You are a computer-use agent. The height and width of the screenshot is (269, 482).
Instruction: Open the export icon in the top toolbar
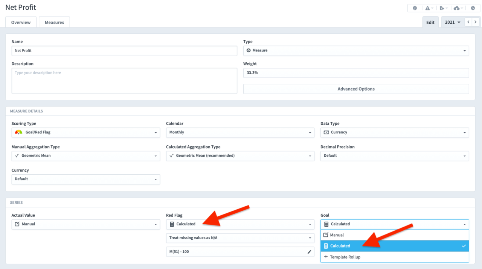(x=442, y=8)
